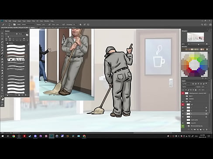Select the Horizontal Type tool
This screenshot has height=159, width=213.
pos(2,79)
